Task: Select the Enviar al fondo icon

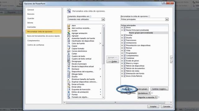Action: [69, 84]
